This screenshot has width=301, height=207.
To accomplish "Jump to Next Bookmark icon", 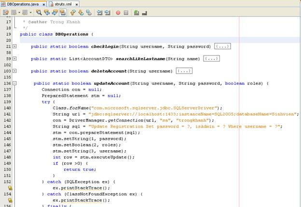I will coord(81,13).
